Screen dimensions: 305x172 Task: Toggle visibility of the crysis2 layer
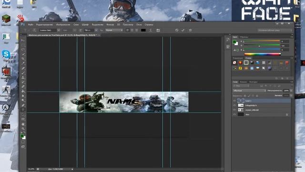(x=234, y=110)
